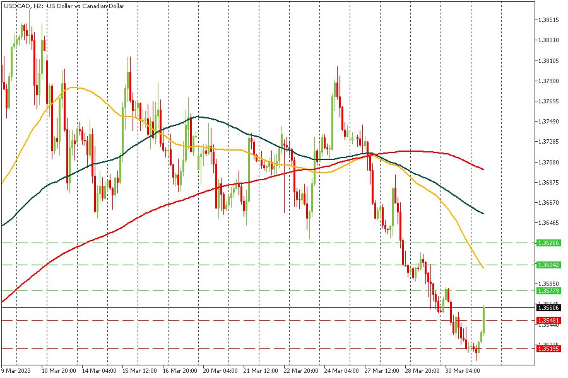Screen dimensions: 568x378
Task: Click the 1.35850 price axis value
Action: [x=548, y=284]
